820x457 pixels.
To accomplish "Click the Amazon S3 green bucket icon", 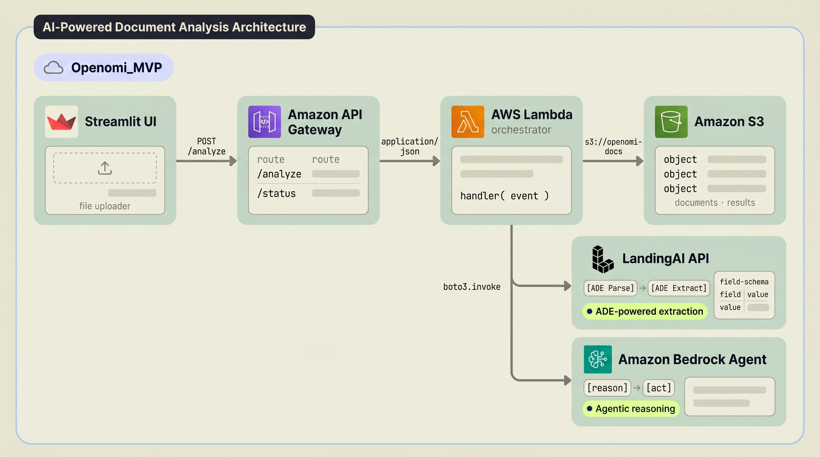I will click(x=671, y=122).
